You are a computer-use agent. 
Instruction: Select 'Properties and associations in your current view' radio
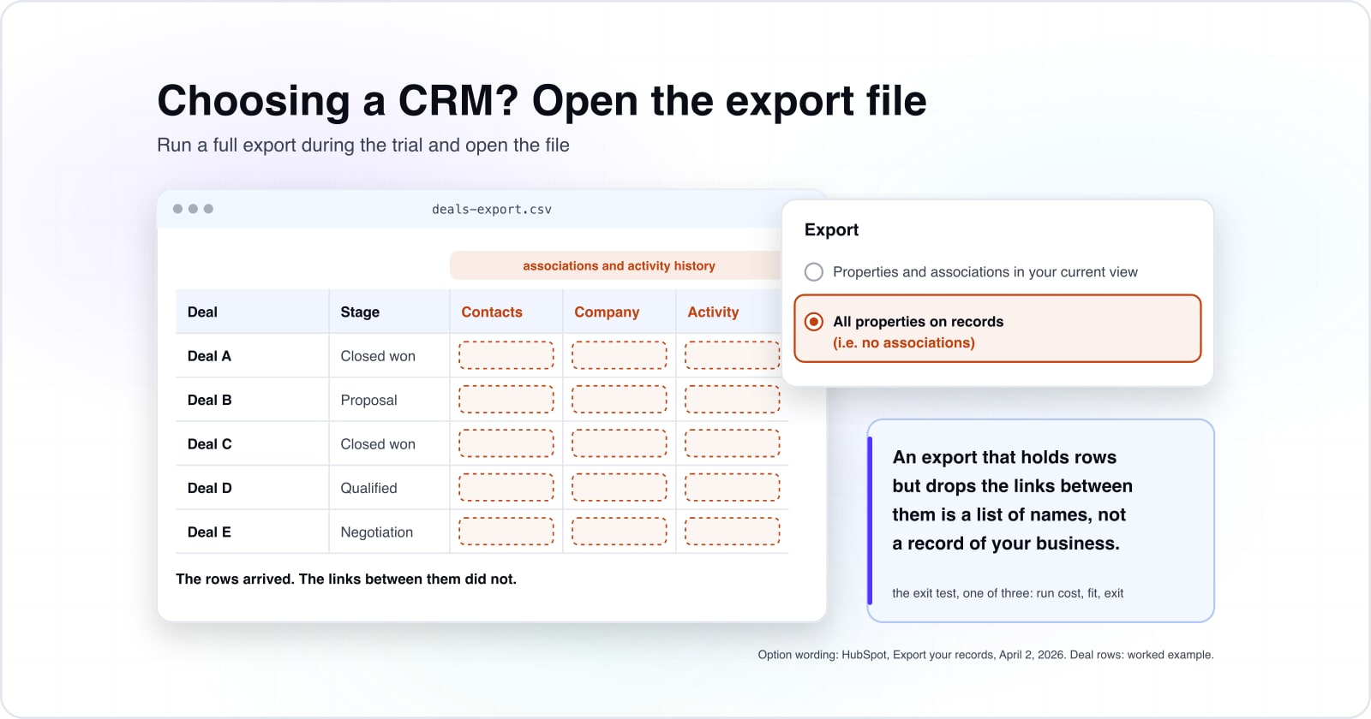tap(814, 272)
